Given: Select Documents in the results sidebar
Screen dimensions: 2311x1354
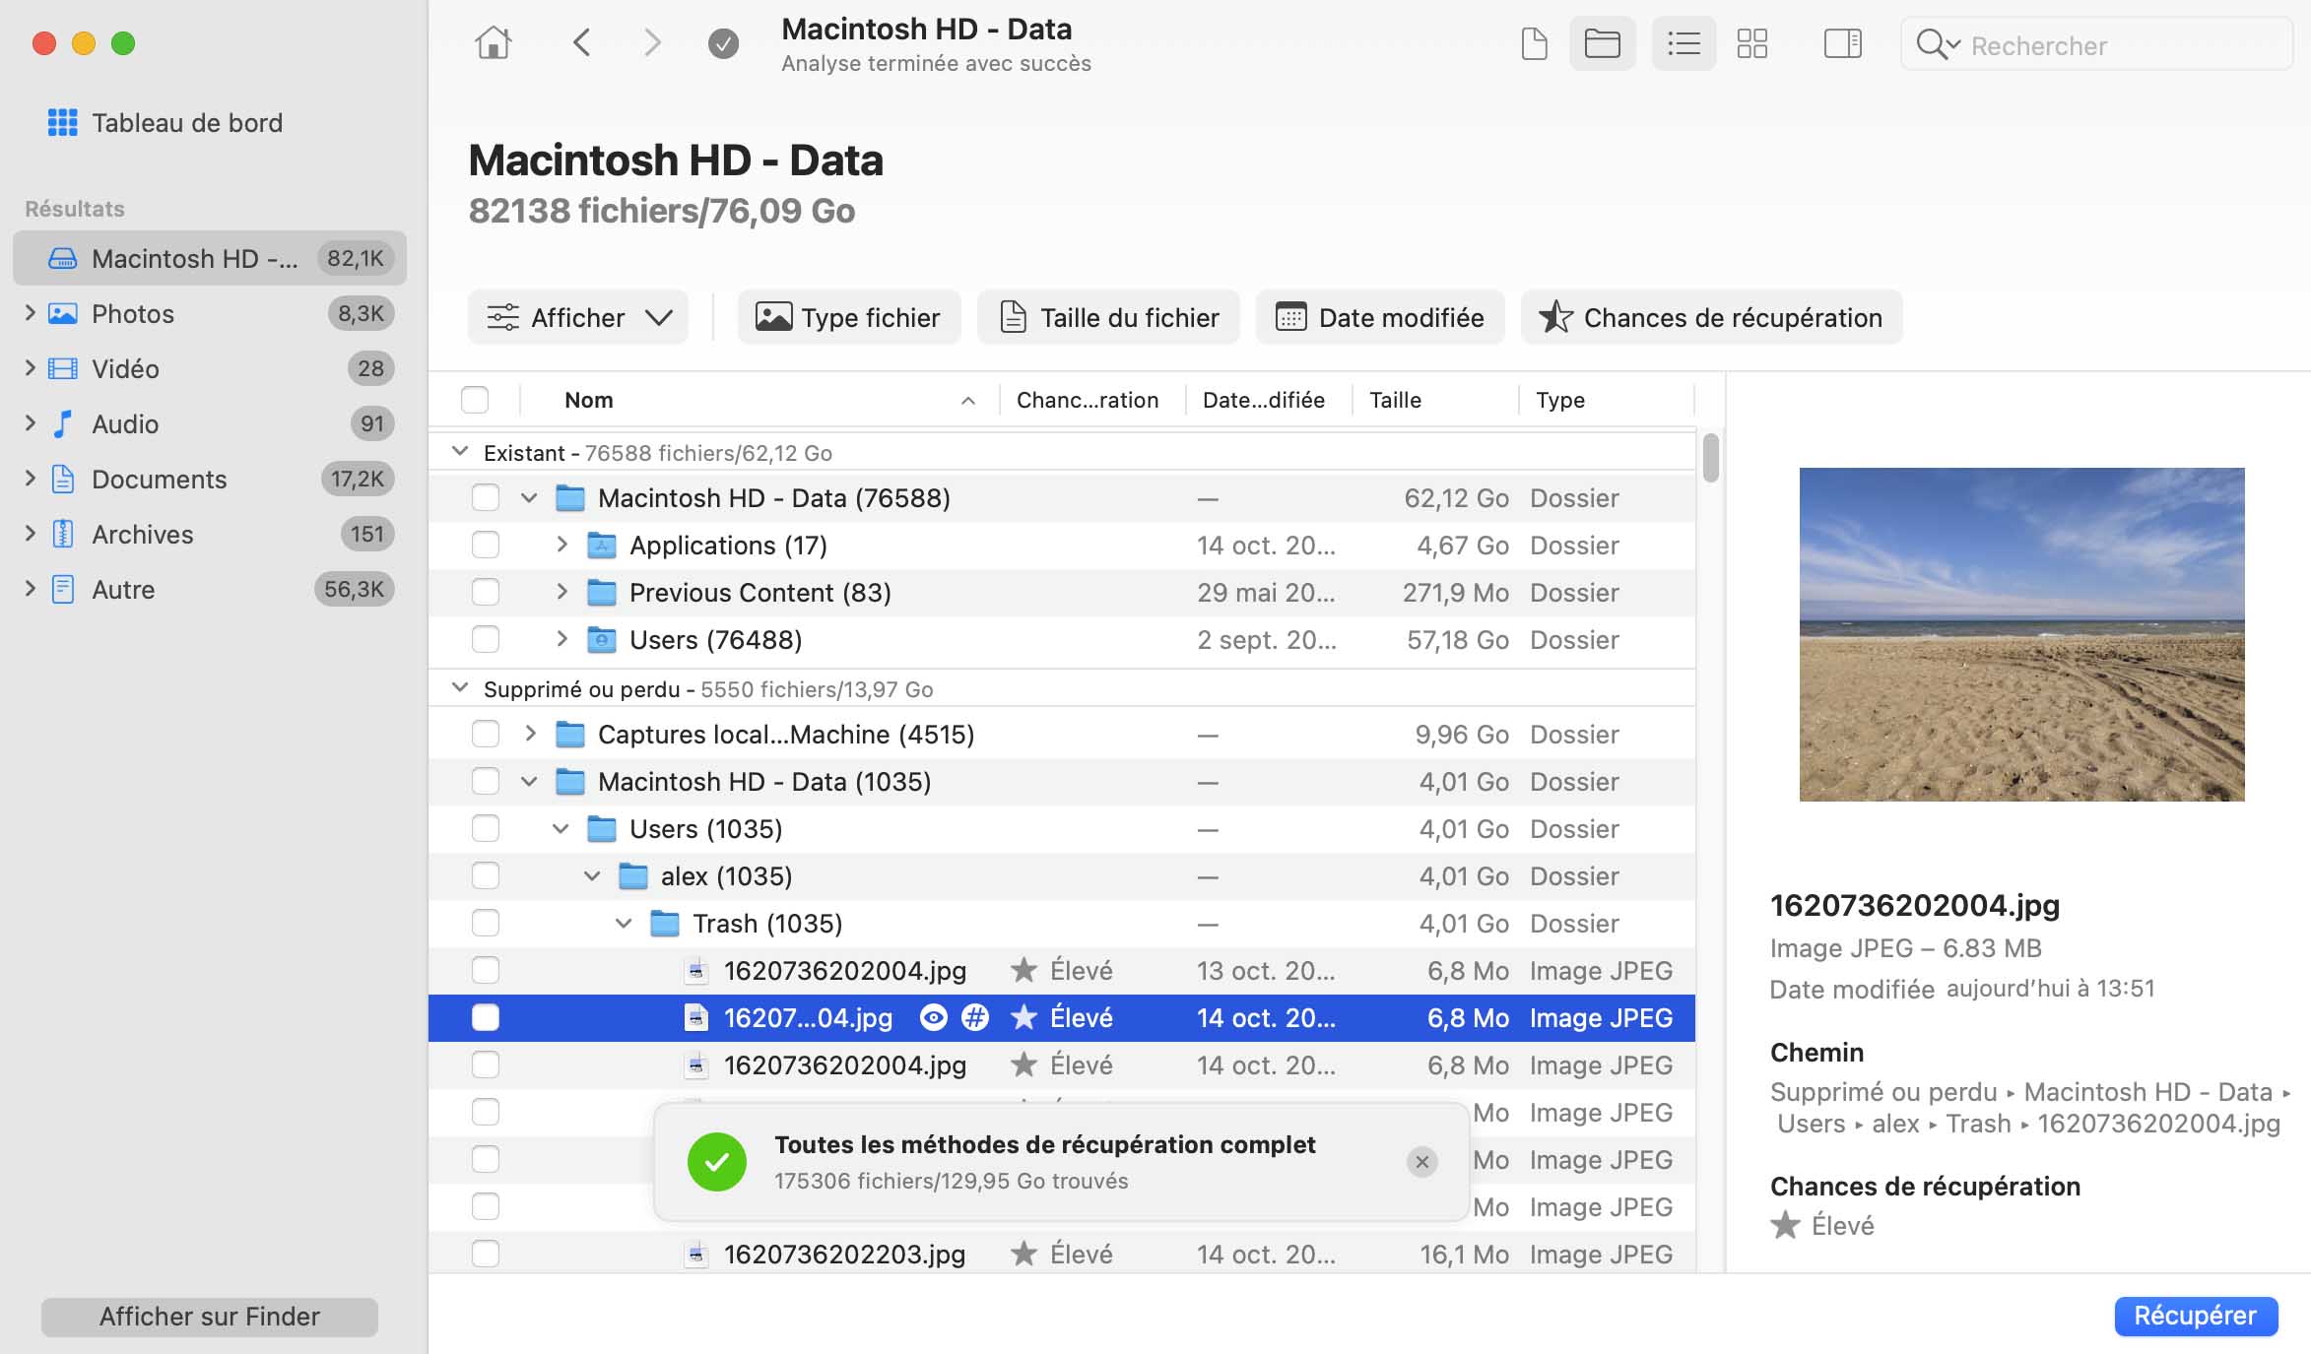Looking at the screenshot, I should [x=159, y=479].
